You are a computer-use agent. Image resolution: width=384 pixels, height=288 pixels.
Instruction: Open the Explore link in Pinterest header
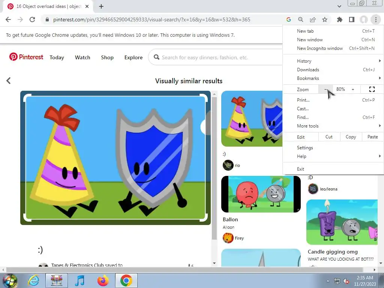[x=133, y=57]
